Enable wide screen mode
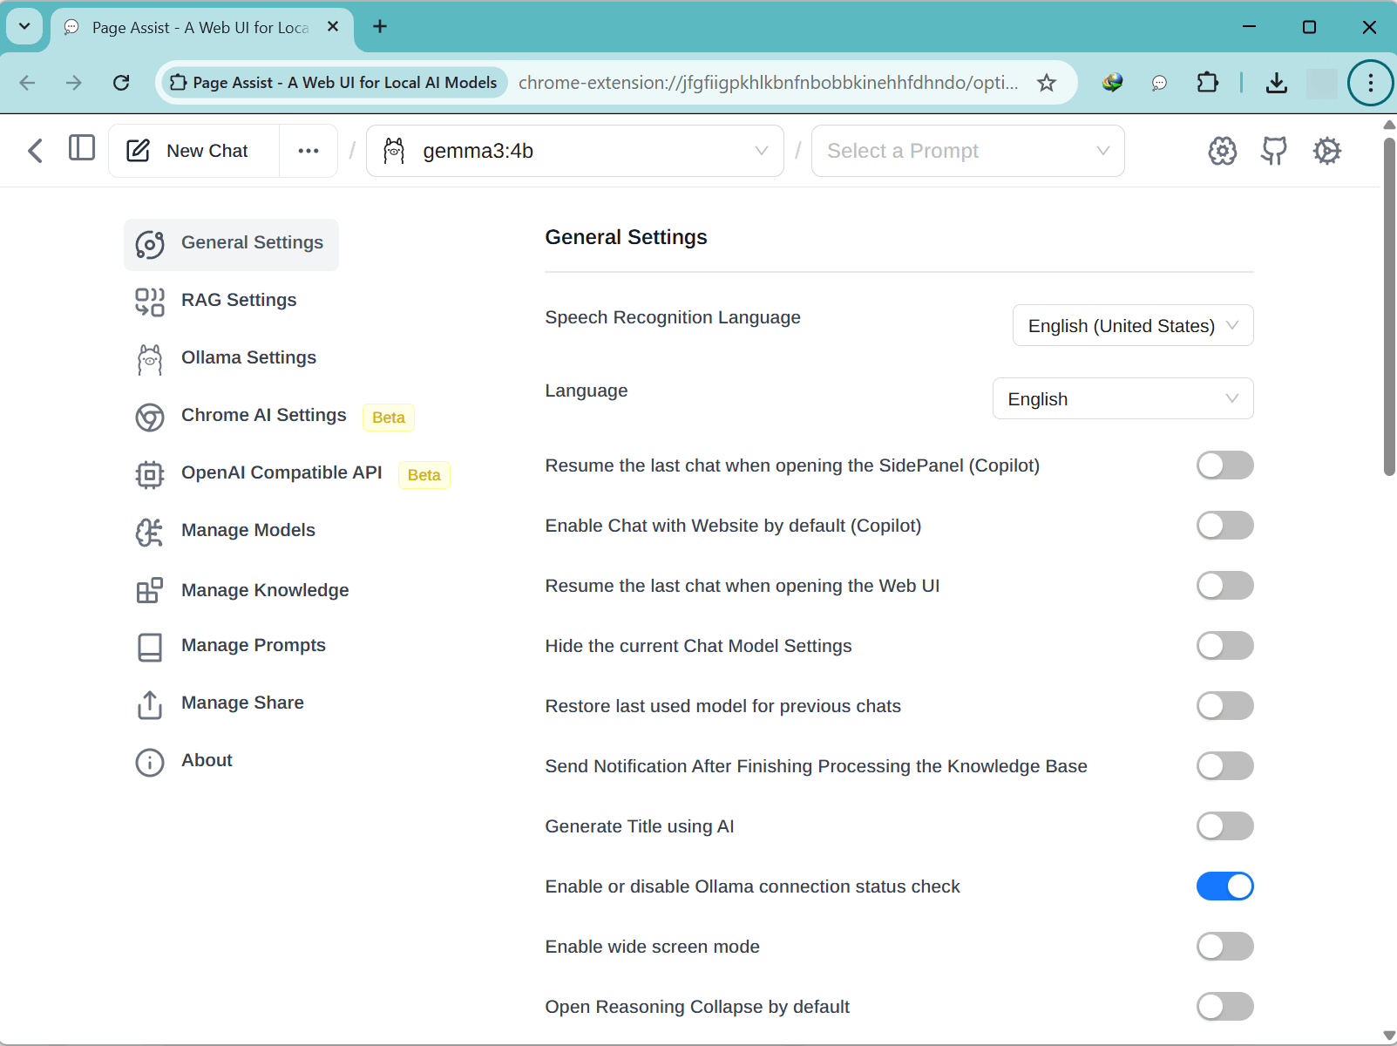The width and height of the screenshot is (1397, 1046). pyautogui.click(x=1224, y=947)
